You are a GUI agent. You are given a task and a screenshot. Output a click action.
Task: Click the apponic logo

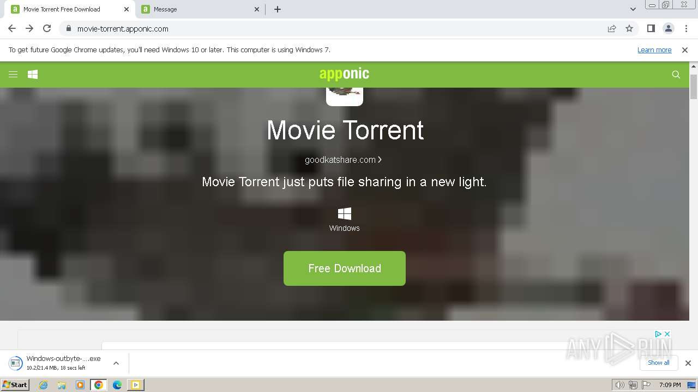[x=344, y=74]
